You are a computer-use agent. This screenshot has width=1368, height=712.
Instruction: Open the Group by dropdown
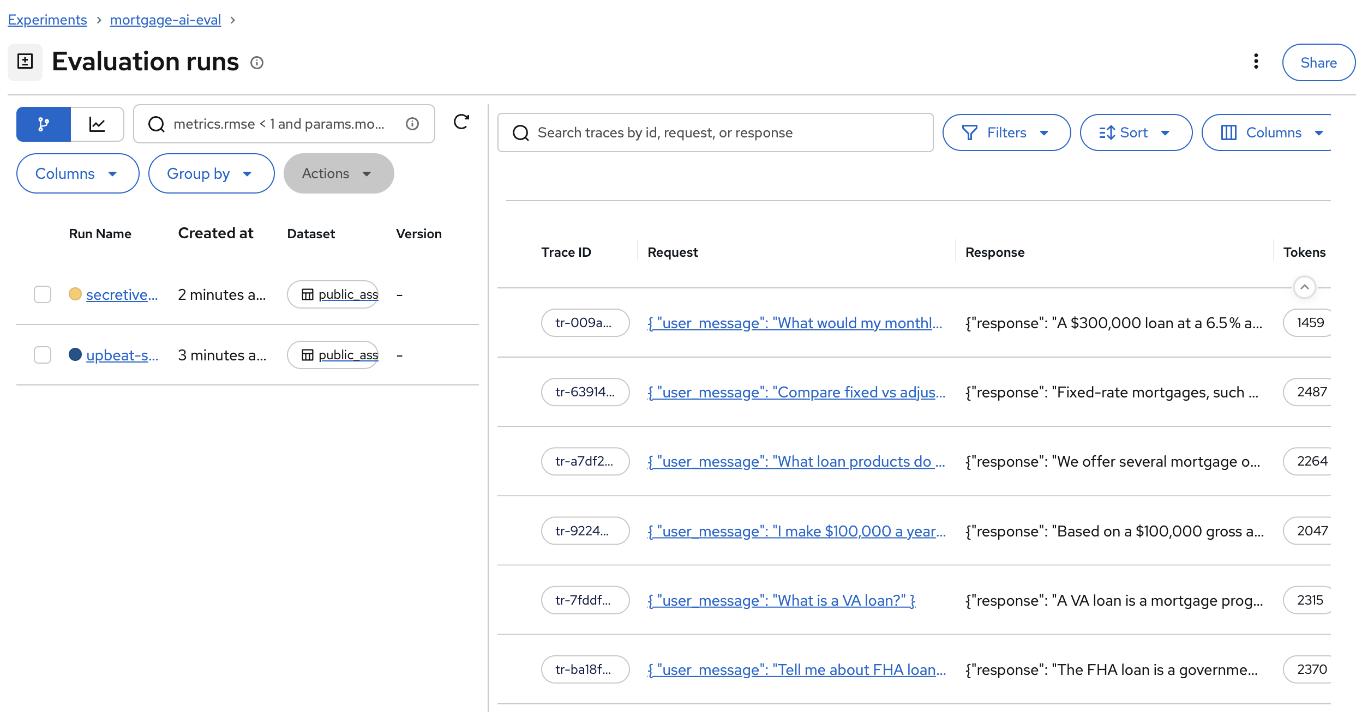pyautogui.click(x=211, y=173)
